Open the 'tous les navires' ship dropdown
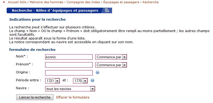This screenshot has height=103, width=213. (70, 89)
